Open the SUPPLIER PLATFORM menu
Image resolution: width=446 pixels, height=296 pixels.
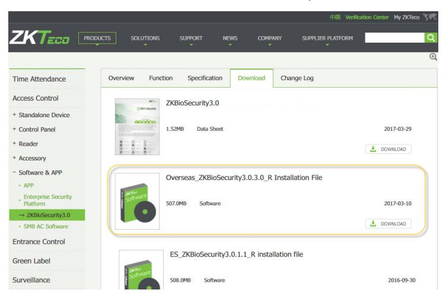pos(327,38)
